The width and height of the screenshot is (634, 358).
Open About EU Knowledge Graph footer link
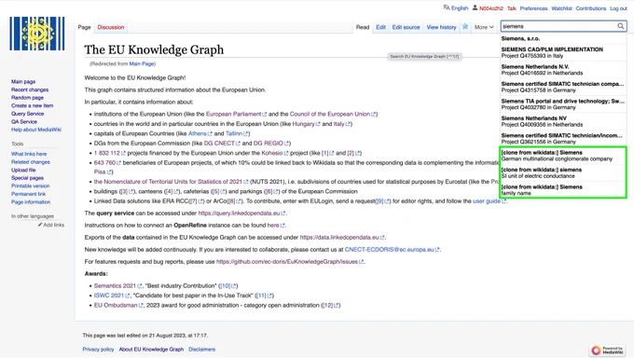click(x=151, y=349)
